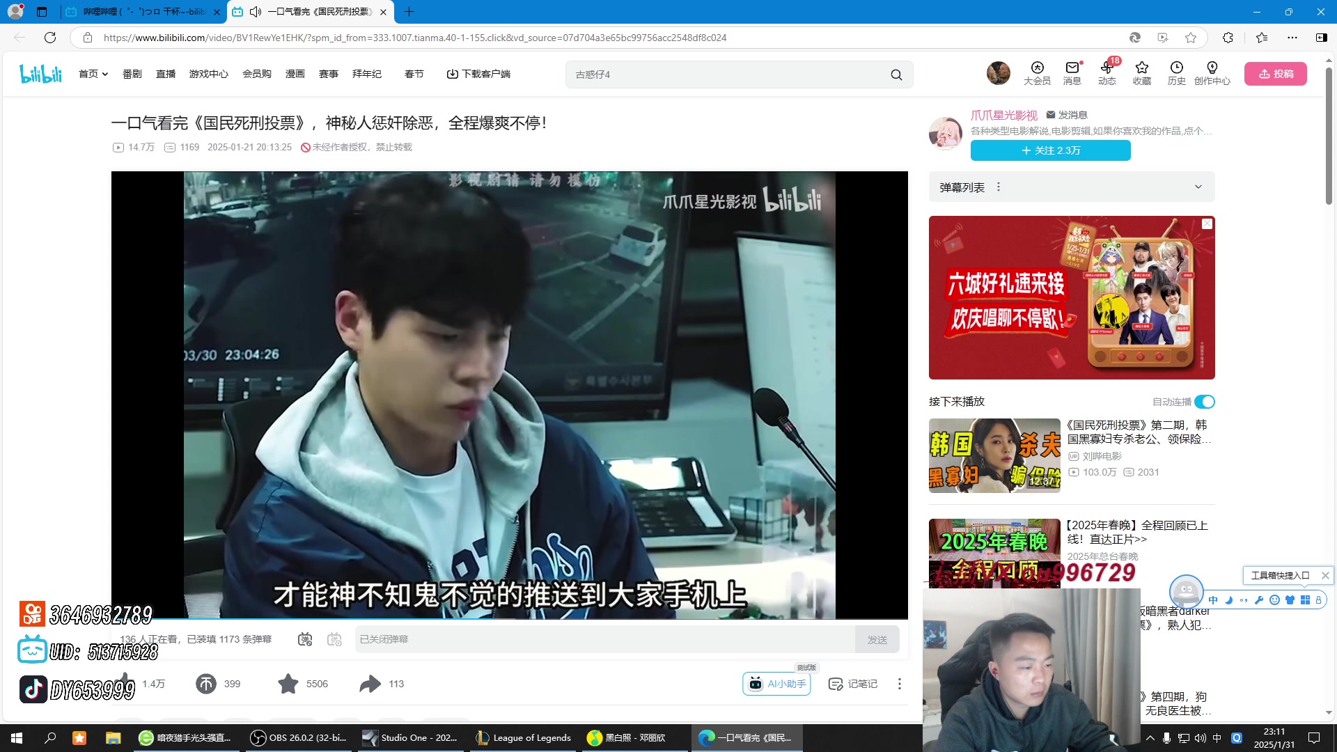
Task: Open the 直播 navigation item
Action: (x=166, y=74)
